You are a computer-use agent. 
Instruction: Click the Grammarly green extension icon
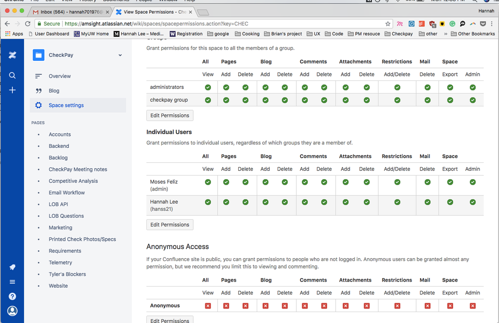click(x=452, y=24)
